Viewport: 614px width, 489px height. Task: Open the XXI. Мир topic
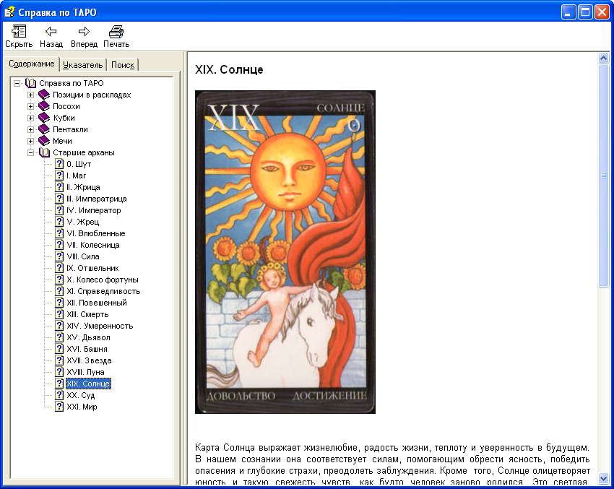[x=82, y=407]
